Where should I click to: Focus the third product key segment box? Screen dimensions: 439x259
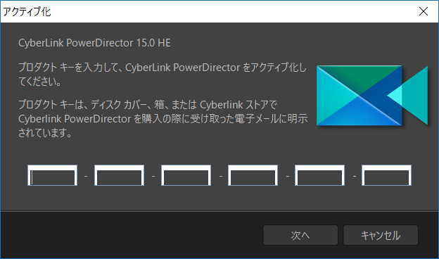coord(186,175)
